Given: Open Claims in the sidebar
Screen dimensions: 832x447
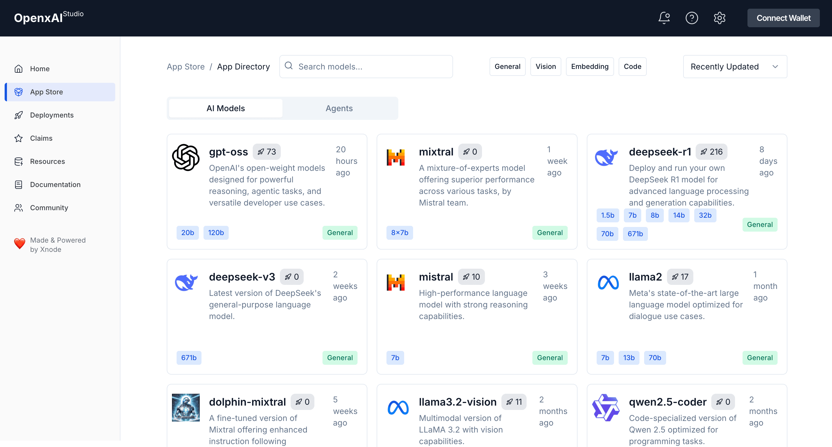Looking at the screenshot, I should [x=60, y=138].
